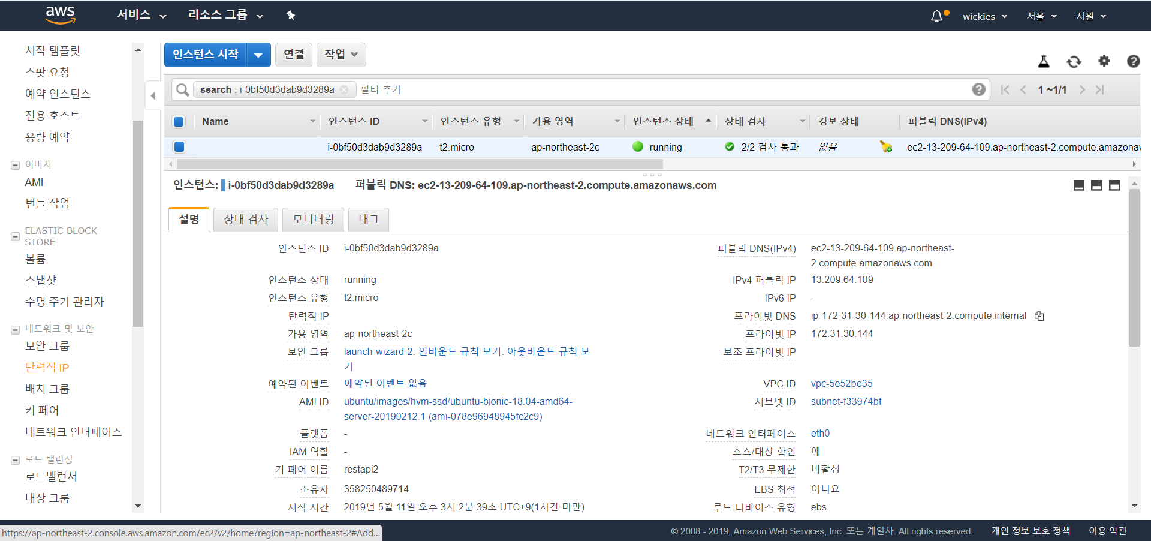
Task: Open table settings gear icon
Action: [x=1104, y=61]
